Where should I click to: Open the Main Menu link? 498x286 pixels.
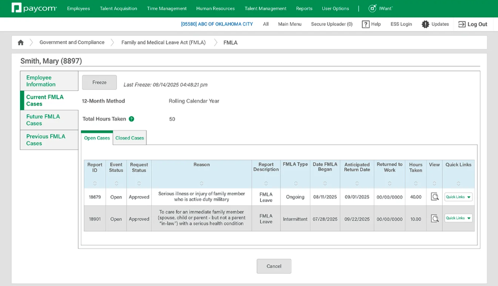coord(290,24)
